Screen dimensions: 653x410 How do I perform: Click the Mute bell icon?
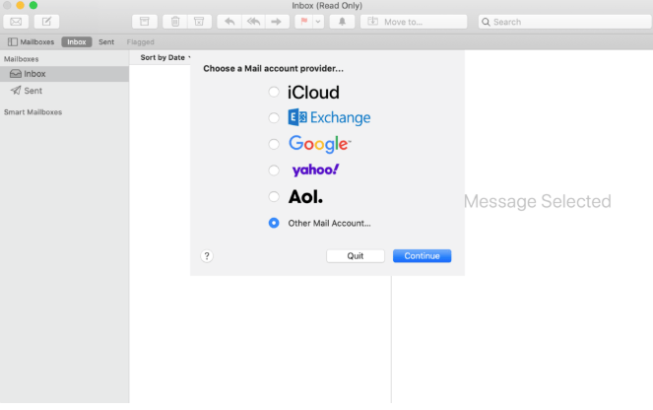pyautogui.click(x=342, y=22)
